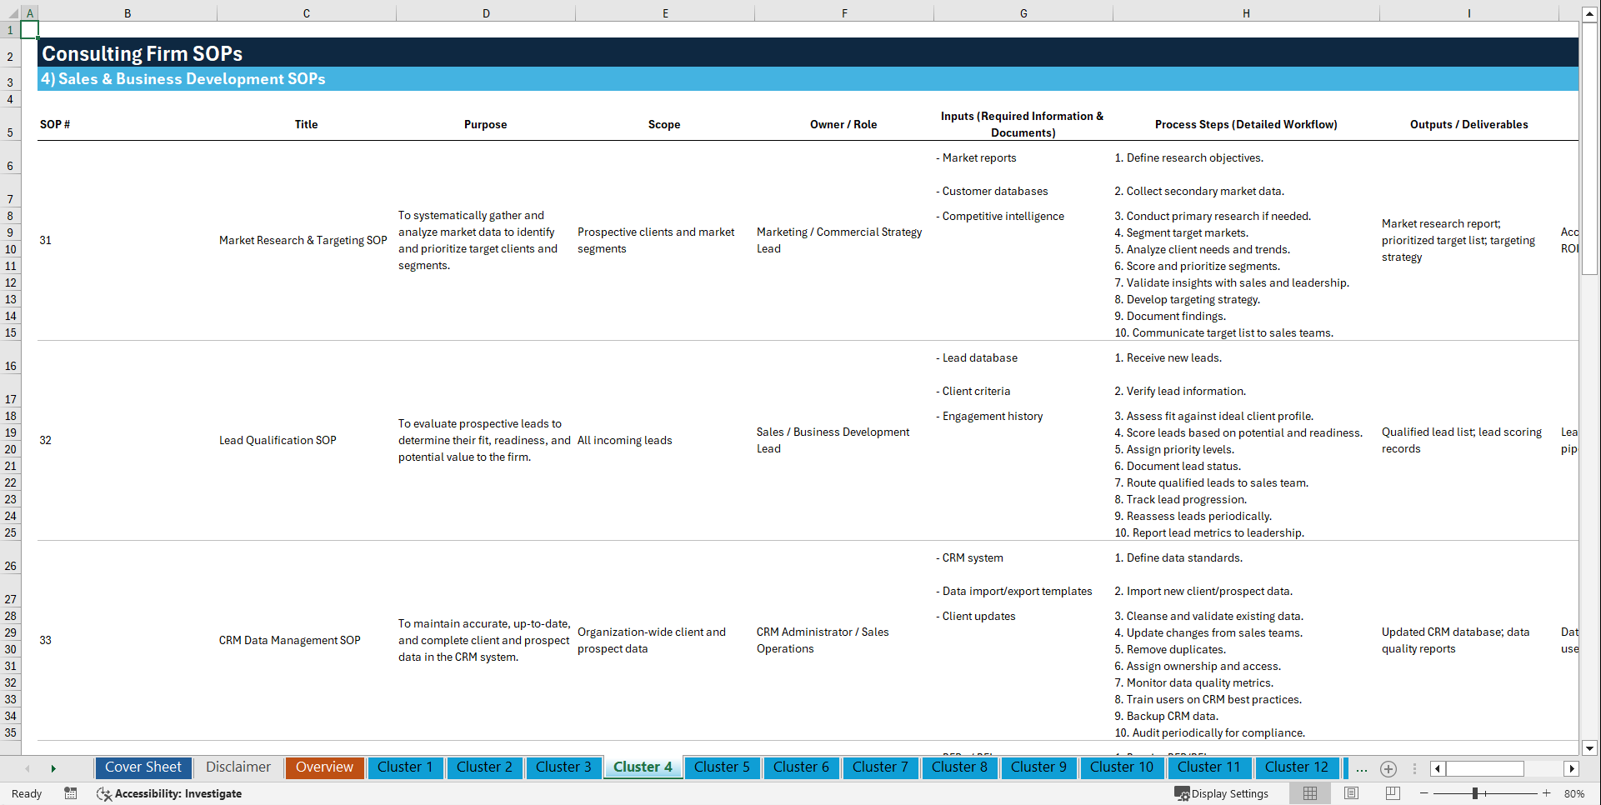Click the Zoom In plus icon

(1546, 793)
